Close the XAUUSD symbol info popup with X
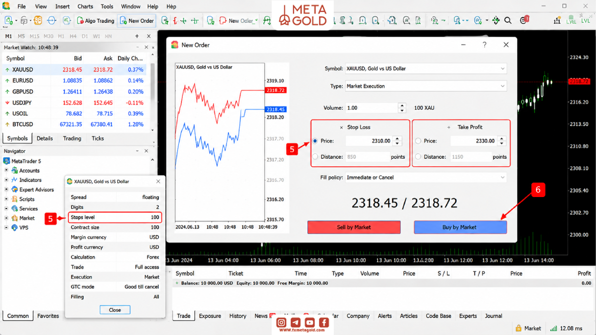 [x=158, y=181]
